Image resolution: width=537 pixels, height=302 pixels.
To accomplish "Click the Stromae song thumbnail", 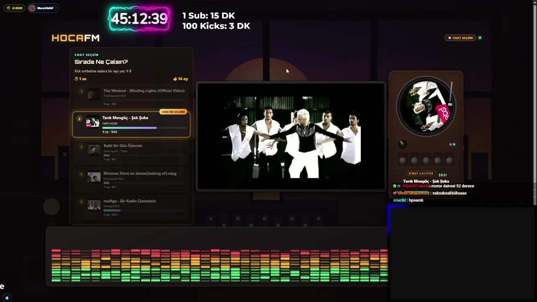I will pyautogui.click(x=94, y=177).
